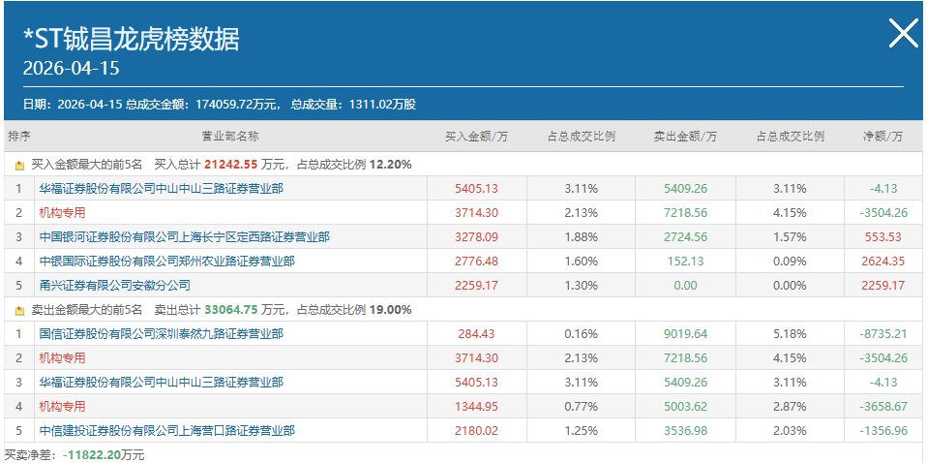Image resolution: width=927 pixels, height=463 pixels.
Task: Open 甬兴证券有限公司安徽分公司 link
Action: point(115,286)
